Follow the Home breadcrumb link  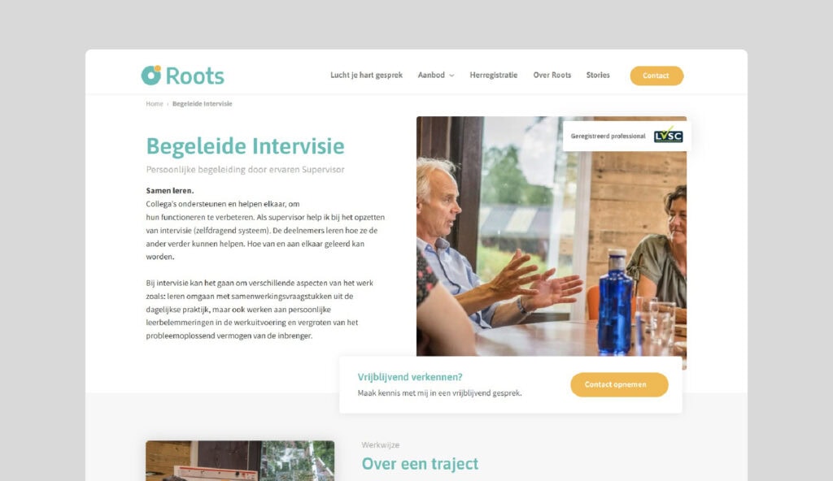154,103
